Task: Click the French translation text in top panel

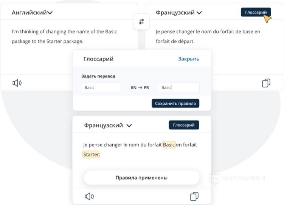Action: [x=208, y=36]
